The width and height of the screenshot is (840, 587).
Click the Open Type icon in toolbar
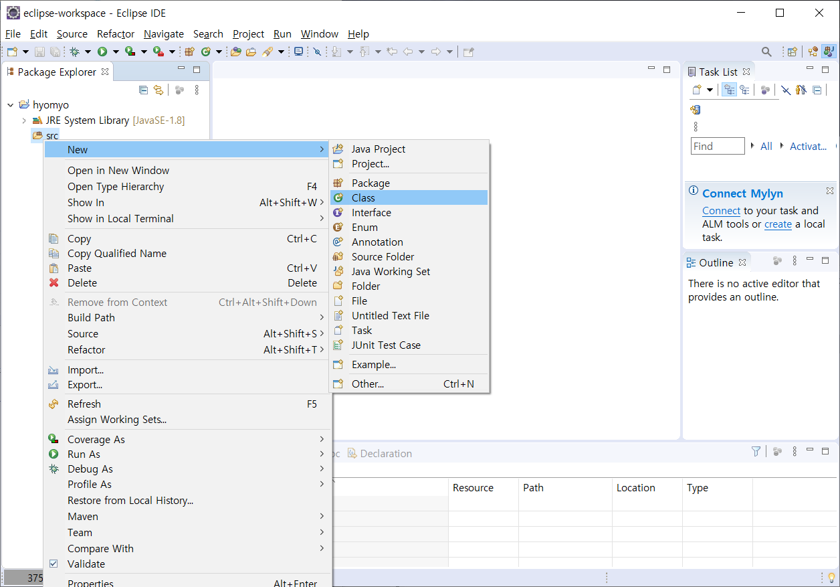click(235, 52)
